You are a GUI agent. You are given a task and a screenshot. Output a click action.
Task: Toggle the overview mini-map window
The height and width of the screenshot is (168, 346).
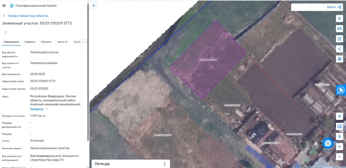[x=339, y=126]
